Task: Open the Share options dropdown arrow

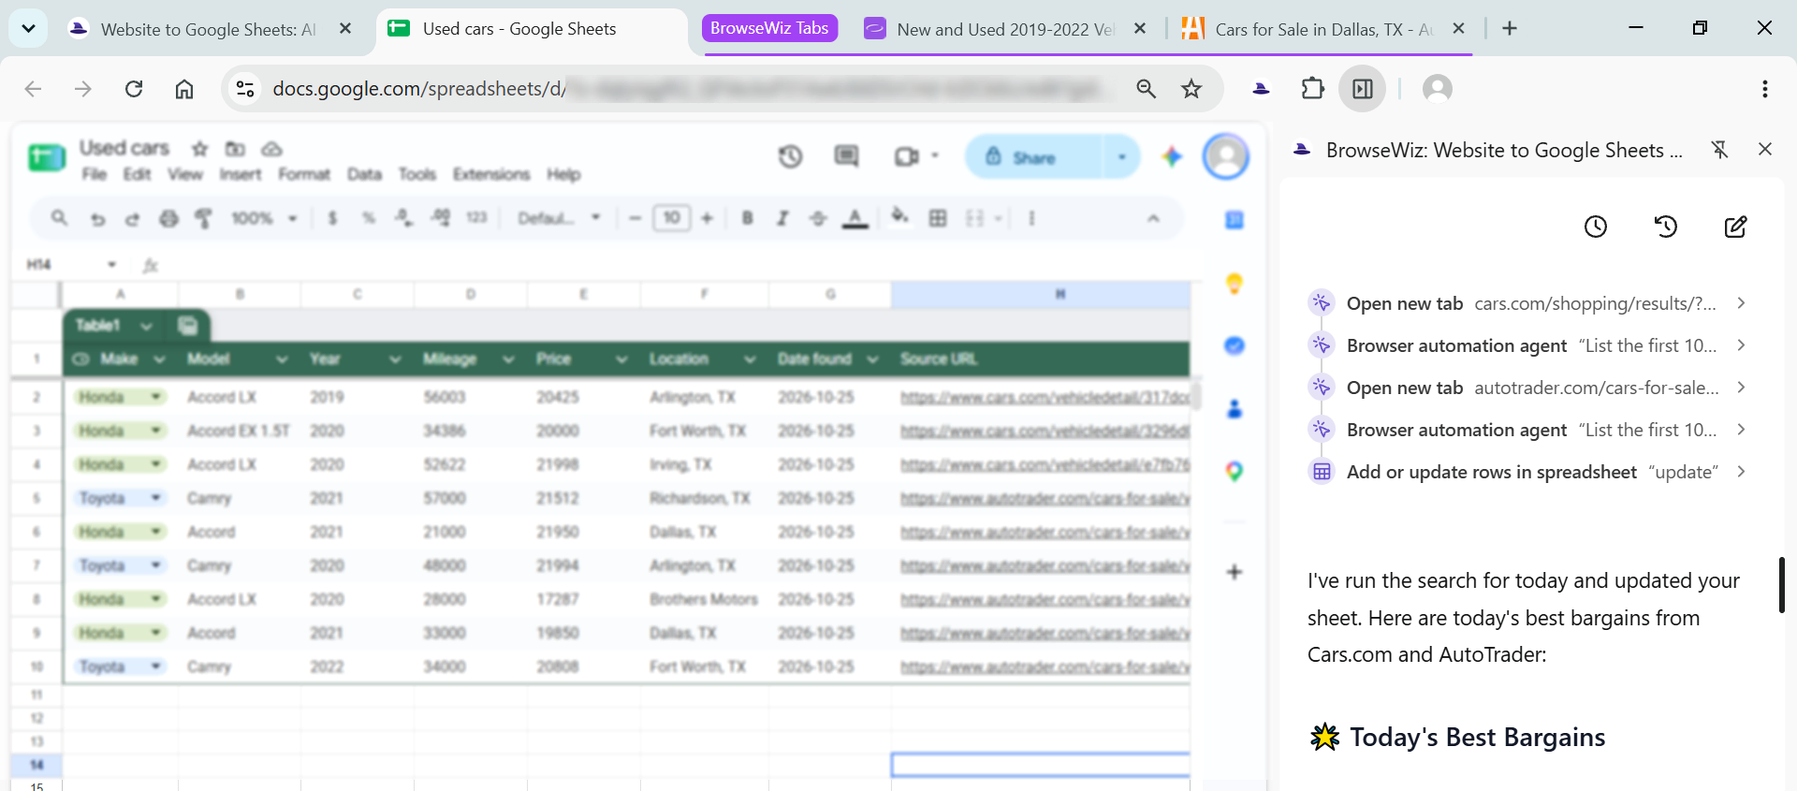Action: (1122, 157)
